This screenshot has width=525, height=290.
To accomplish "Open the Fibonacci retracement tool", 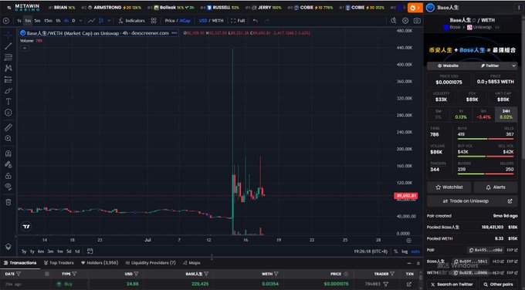I will pos(8,57).
